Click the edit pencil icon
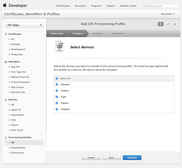 pos(167,24)
